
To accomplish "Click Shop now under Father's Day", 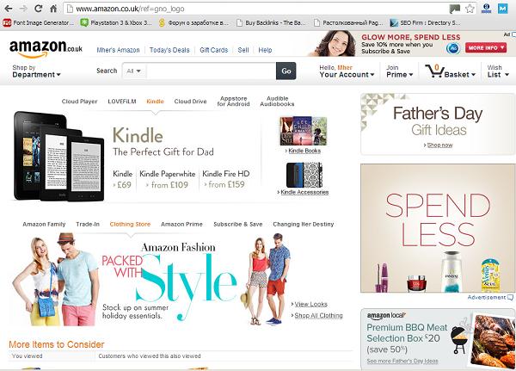I will point(439,145).
